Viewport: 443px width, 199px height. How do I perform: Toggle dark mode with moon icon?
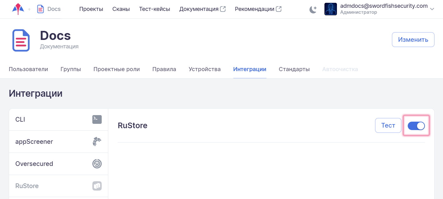(313, 9)
